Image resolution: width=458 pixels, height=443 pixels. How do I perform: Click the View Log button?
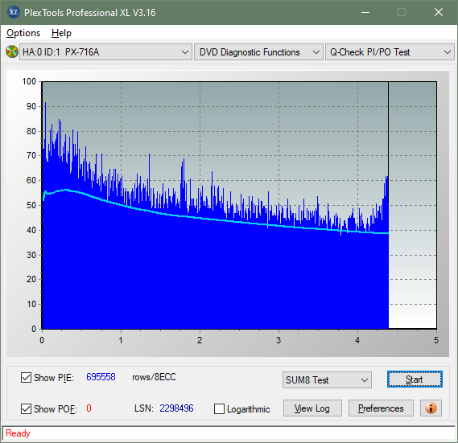click(x=312, y=408)
